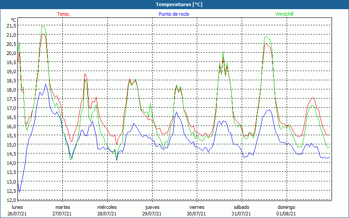The image size is (349, 218).
Task: Click the 'sábado' day label
Action: 242,207
